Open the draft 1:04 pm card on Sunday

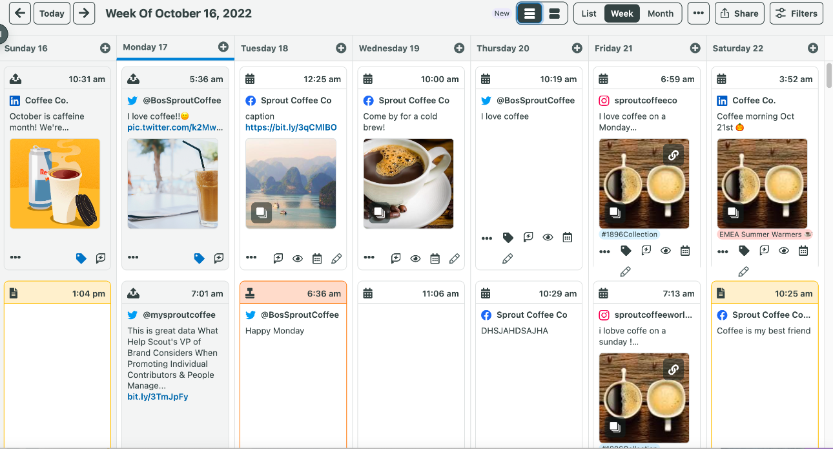point(57,365)
